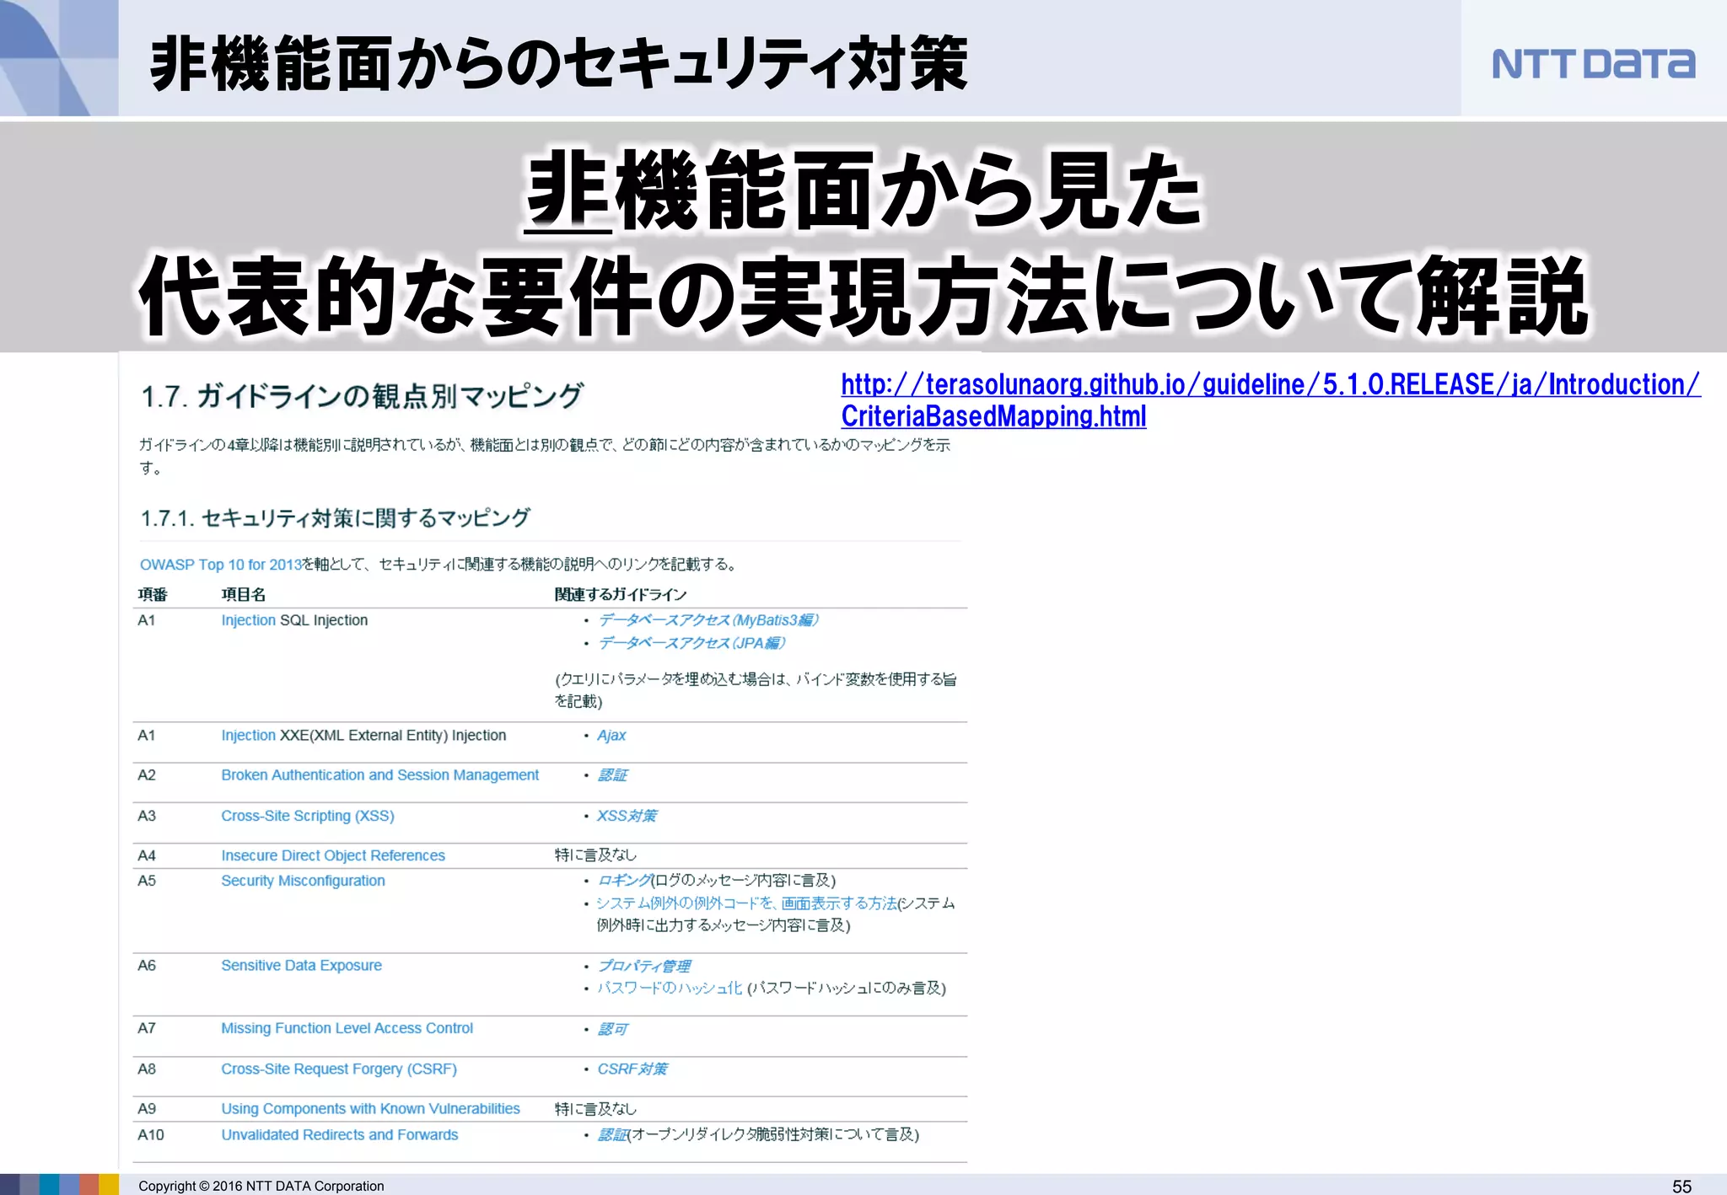Click the 項目名 column header
The image size is (1727, 1195).
pyautogui.click(x=243, y=595)
